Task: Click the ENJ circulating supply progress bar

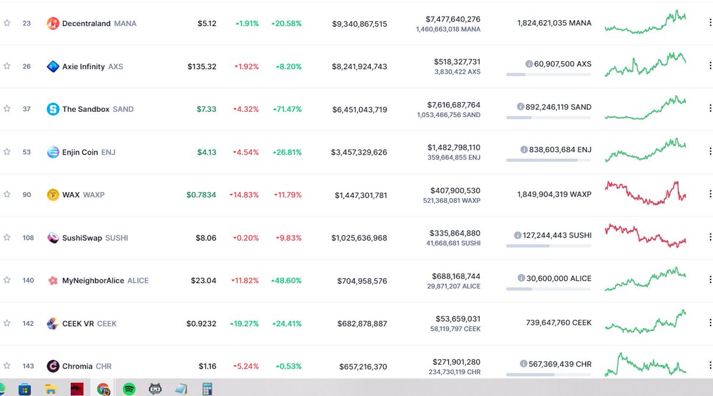Action: pyautogui.click(x=548, y=160)
